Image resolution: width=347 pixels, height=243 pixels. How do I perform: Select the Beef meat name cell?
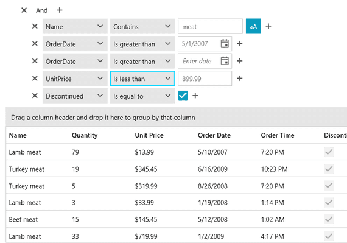pyautogui.click(x=23, y=219)
